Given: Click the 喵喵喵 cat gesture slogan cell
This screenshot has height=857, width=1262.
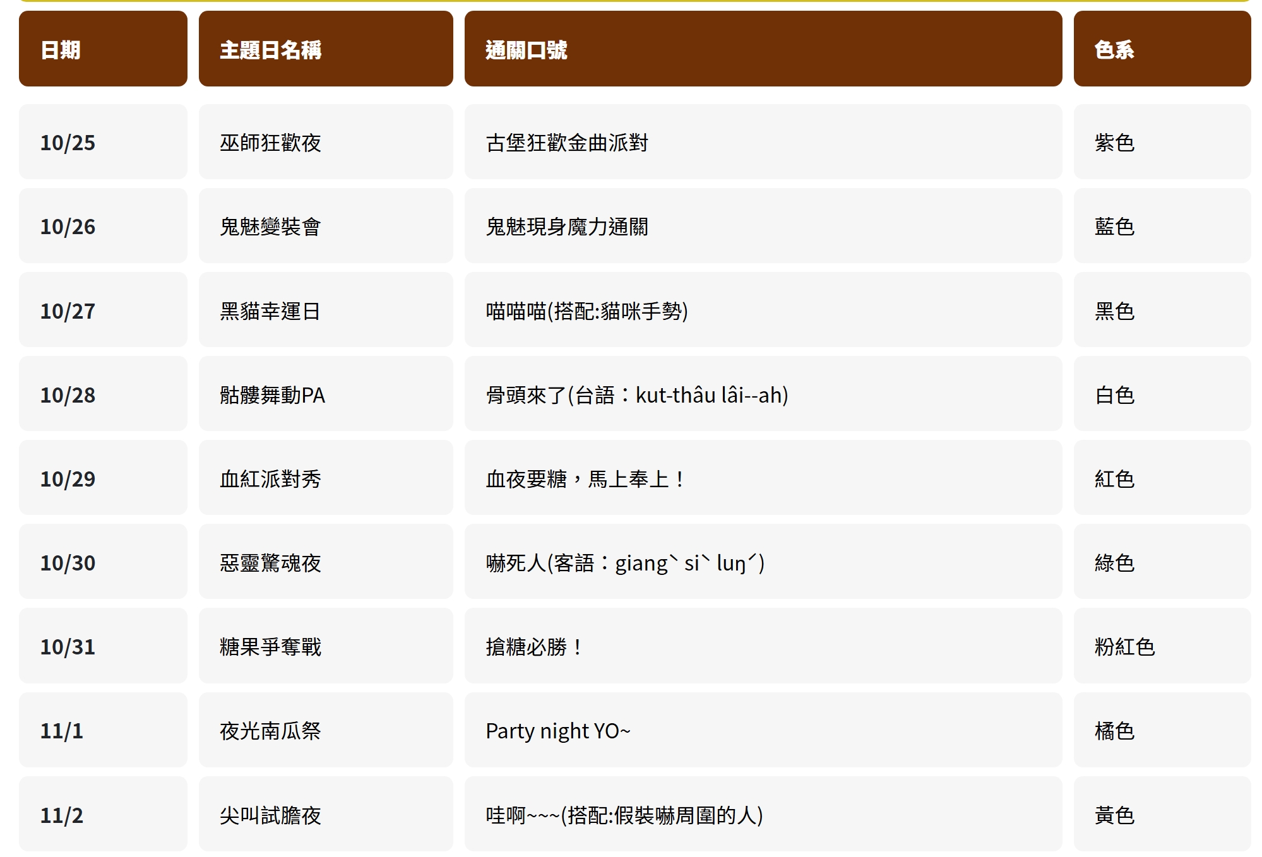Looking at the screenshot, I should click(763, 310).
